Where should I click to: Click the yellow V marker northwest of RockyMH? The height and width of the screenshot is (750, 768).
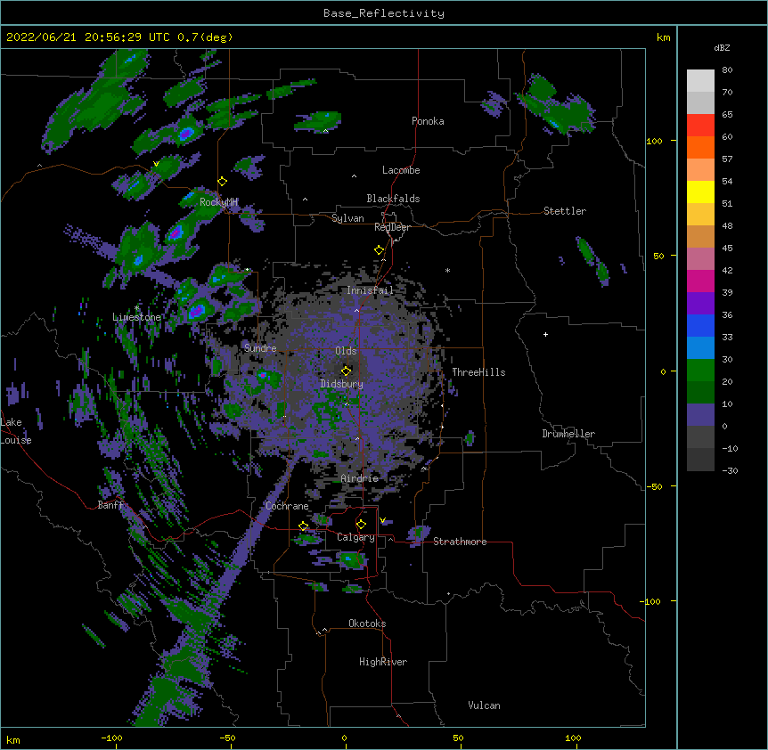[156, 164]
